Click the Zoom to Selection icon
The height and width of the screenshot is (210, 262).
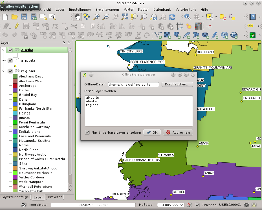click(x=134, y=17)
